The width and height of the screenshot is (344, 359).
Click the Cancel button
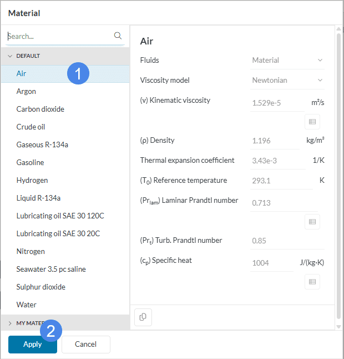click(85, 344)
